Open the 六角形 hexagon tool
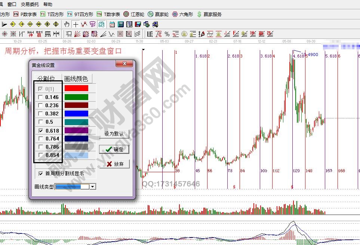The width and height of the screenshot is (360, 245). tap(182, 14)
